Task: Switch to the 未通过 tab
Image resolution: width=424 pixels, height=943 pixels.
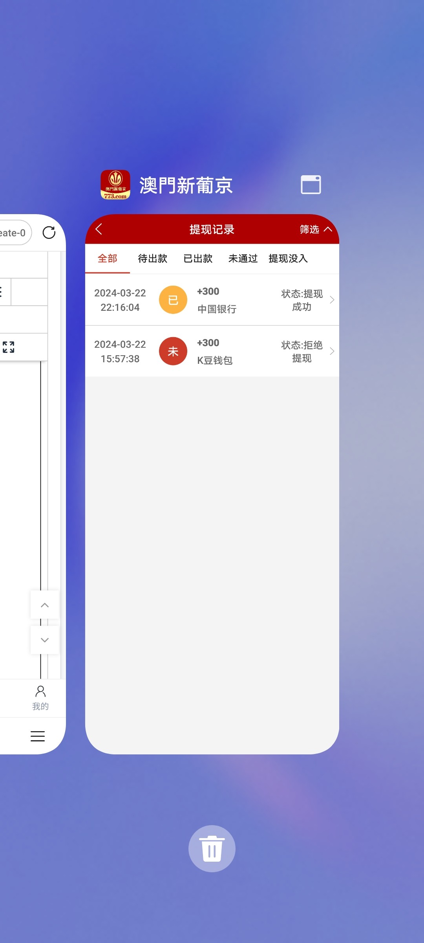Action: click(x=243, y=259)
